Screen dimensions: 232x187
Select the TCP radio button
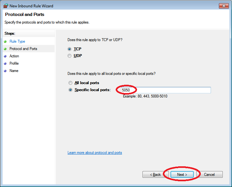69,49
